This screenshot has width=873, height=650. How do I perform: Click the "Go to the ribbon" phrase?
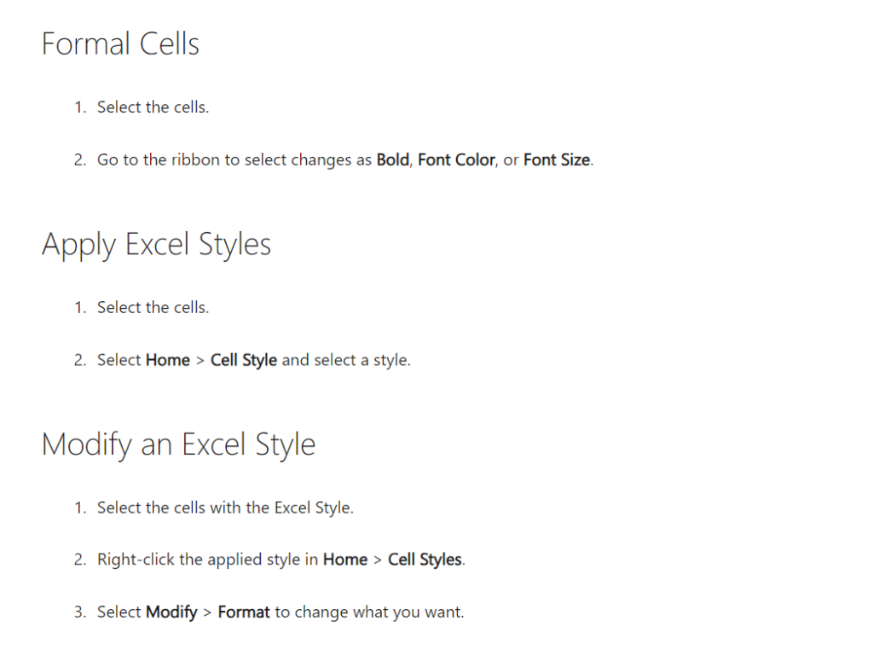click(159, 160)
